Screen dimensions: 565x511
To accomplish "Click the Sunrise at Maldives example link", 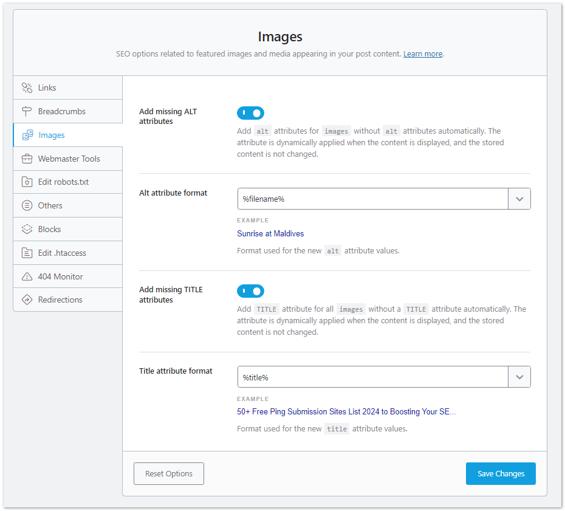I will coord(270,233).
